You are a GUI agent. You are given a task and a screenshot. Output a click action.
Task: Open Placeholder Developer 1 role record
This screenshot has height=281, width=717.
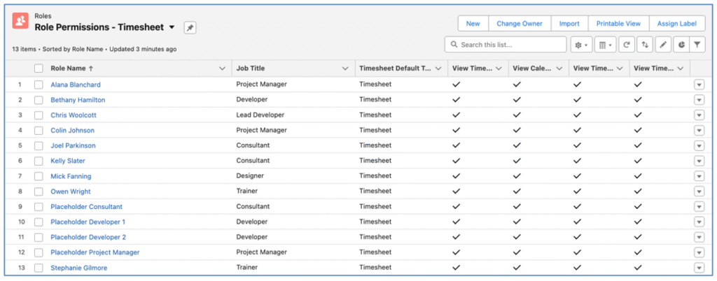click(x=88, y=222)
